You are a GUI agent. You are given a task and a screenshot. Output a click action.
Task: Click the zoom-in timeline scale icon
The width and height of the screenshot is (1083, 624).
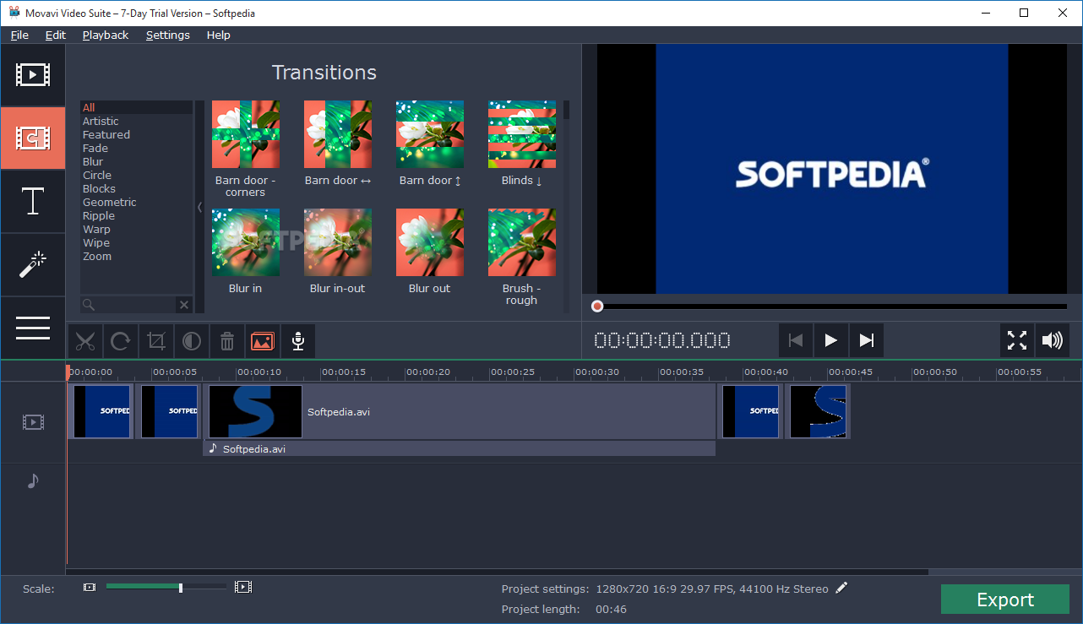coord(243,587)
